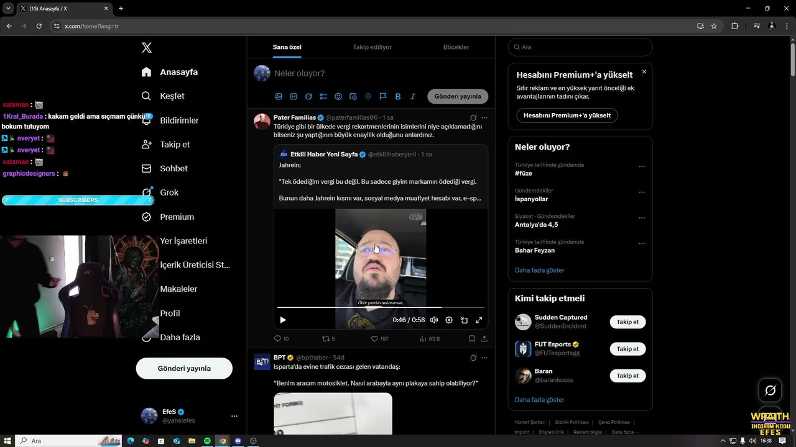This screenshot has width=796, height=447.
Task: Open more options for Antalya'da 4,5 trend
Action: pos(642,219)
